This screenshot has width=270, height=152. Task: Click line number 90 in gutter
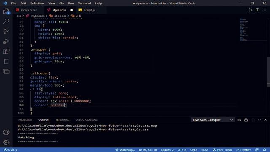coord(22,73)
